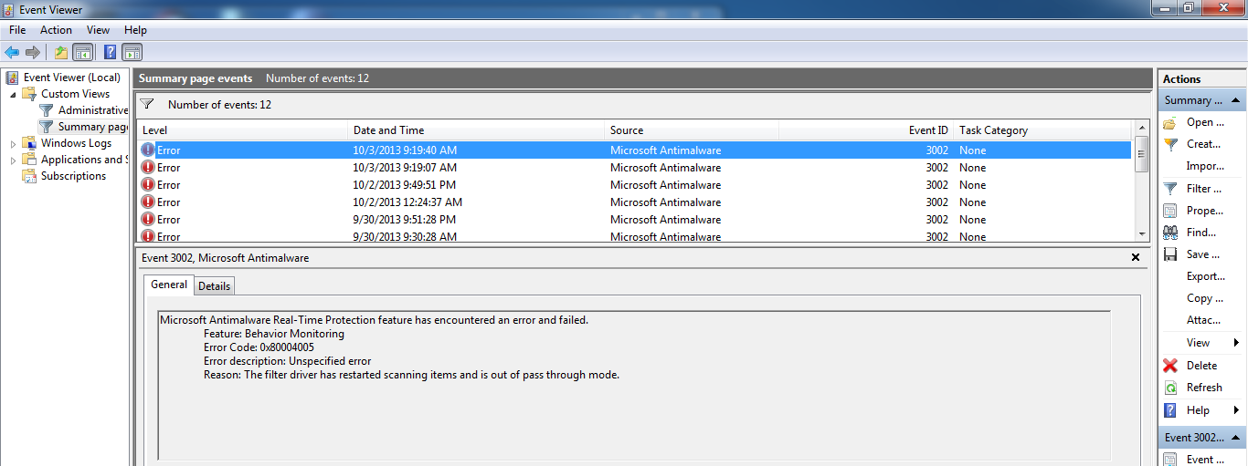The image size is (1248, 466).
Task: Click the Import action link
Action: (1205, 166)
